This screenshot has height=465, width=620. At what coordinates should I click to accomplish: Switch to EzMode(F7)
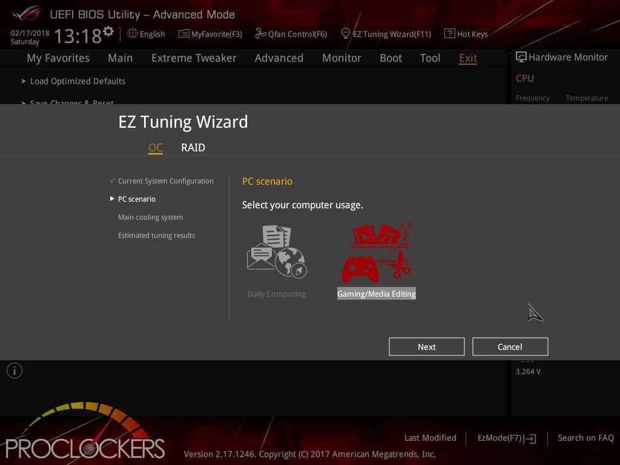(x=507, y=438)
